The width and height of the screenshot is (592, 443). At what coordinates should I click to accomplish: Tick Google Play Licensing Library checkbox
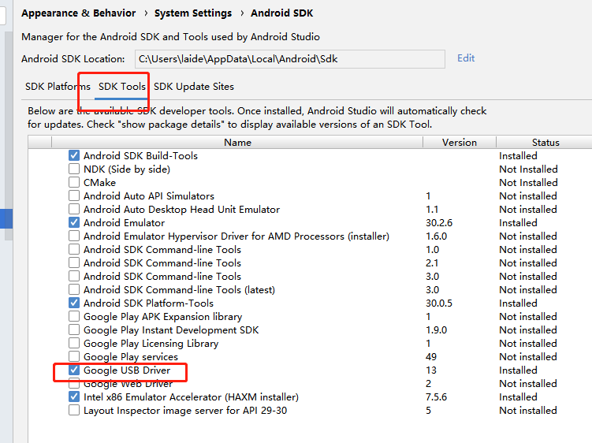(x=74, y=344)
